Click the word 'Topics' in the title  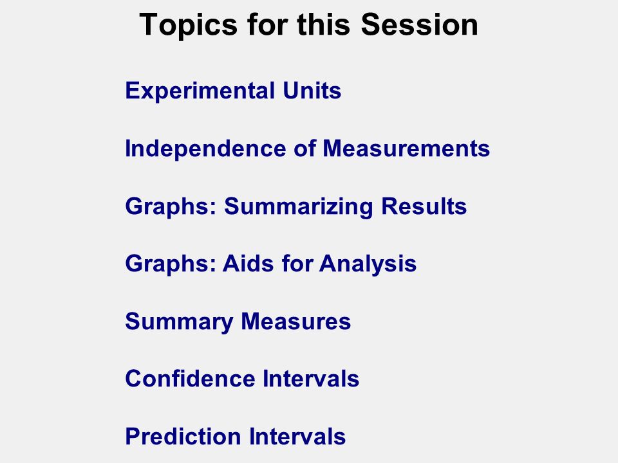pyautogui.click(x=189, y=26)
